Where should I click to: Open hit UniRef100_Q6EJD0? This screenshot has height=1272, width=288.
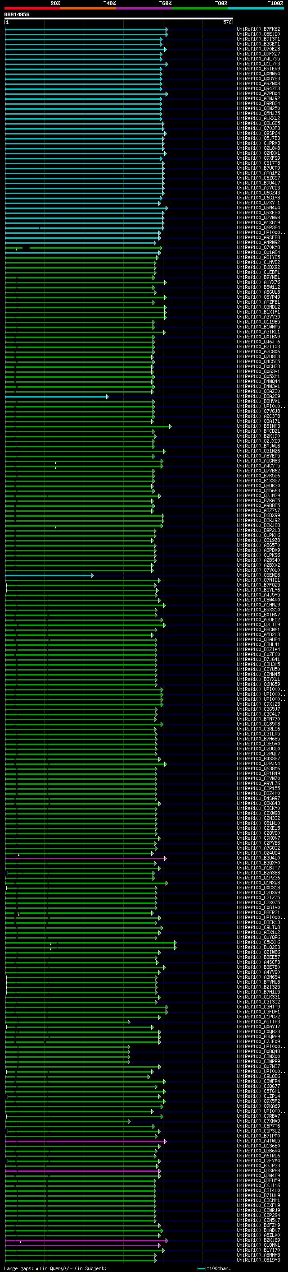click(x=258, y=34)
